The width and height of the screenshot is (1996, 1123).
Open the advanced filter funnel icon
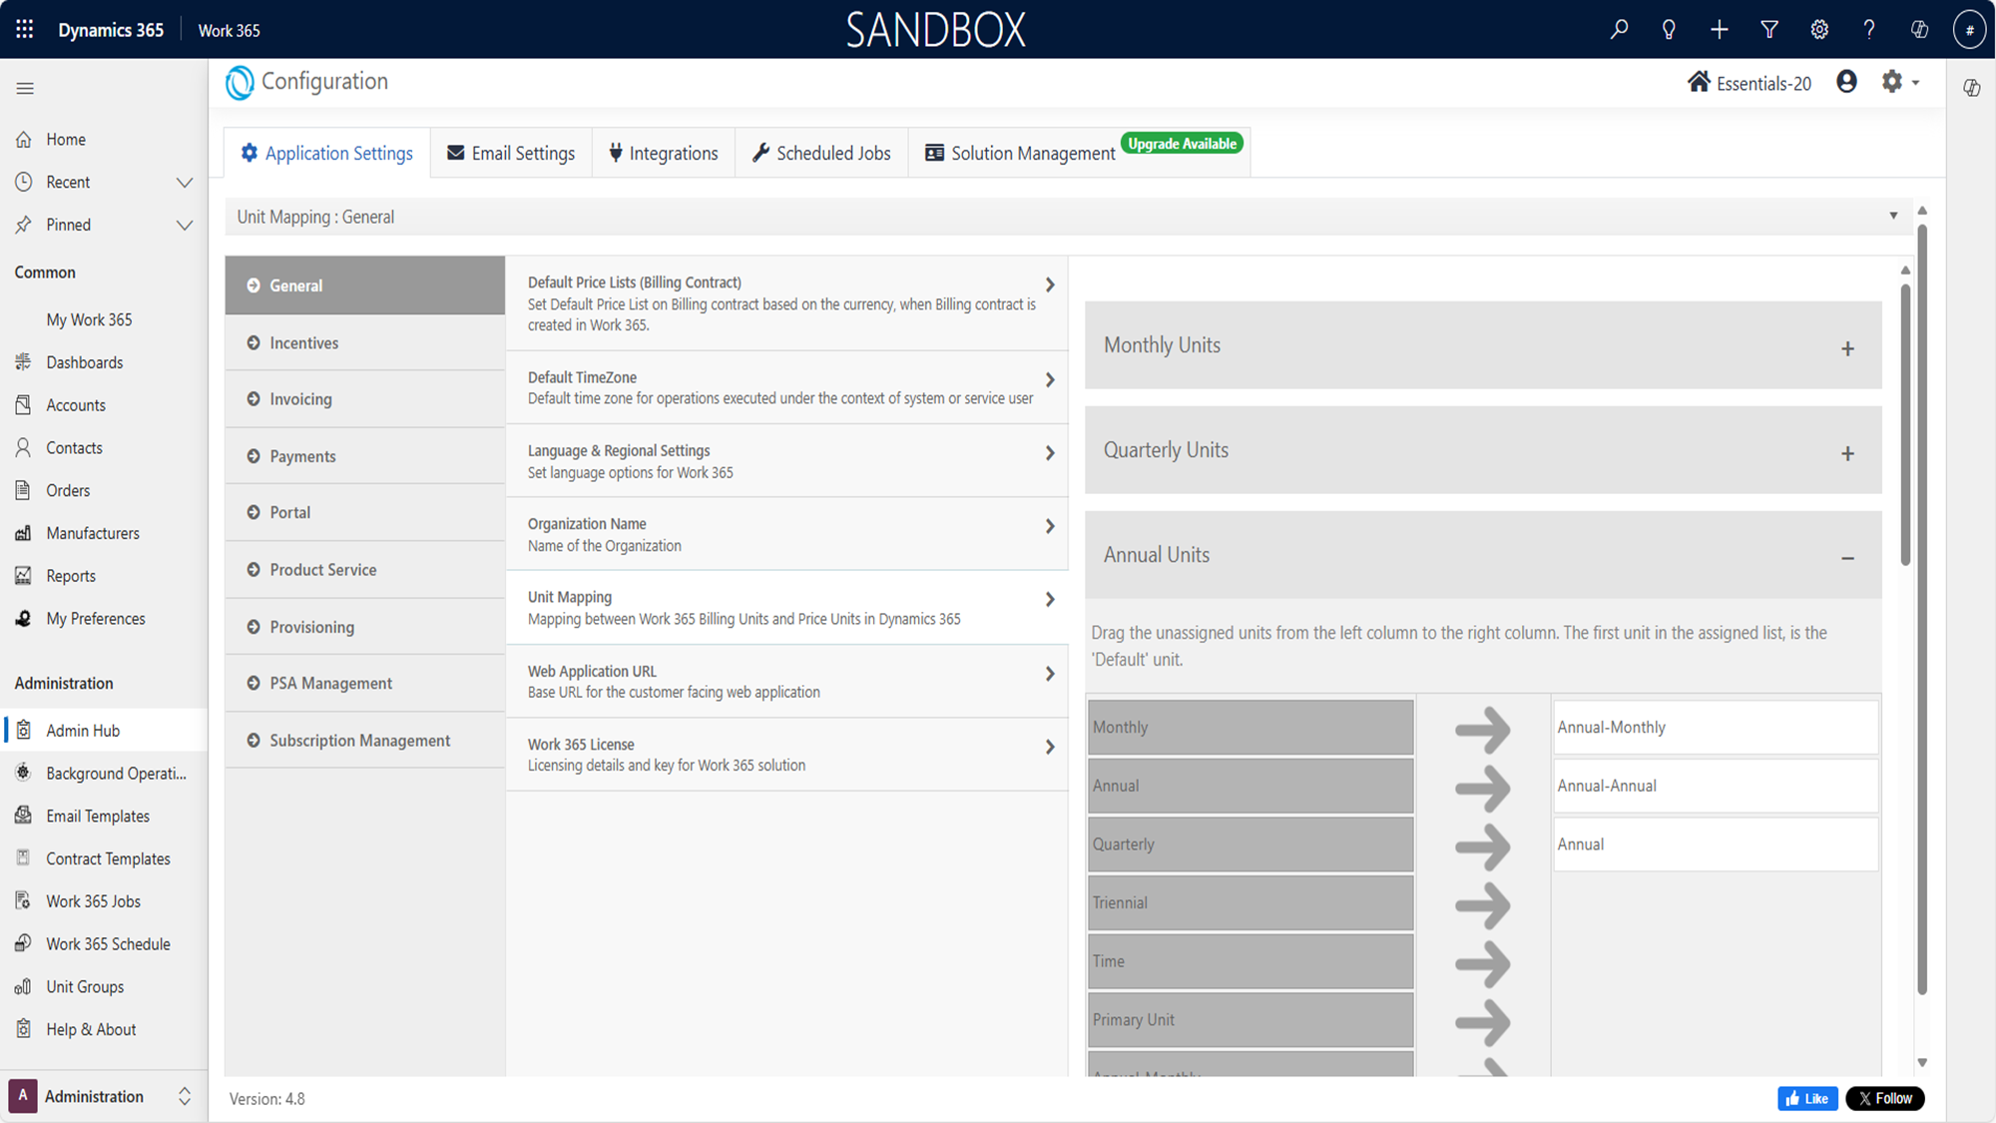(x=1768, y=29)
